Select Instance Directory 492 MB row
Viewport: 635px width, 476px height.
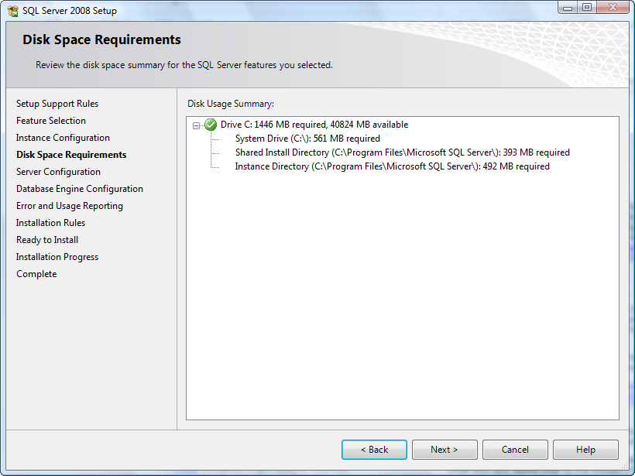393,166
